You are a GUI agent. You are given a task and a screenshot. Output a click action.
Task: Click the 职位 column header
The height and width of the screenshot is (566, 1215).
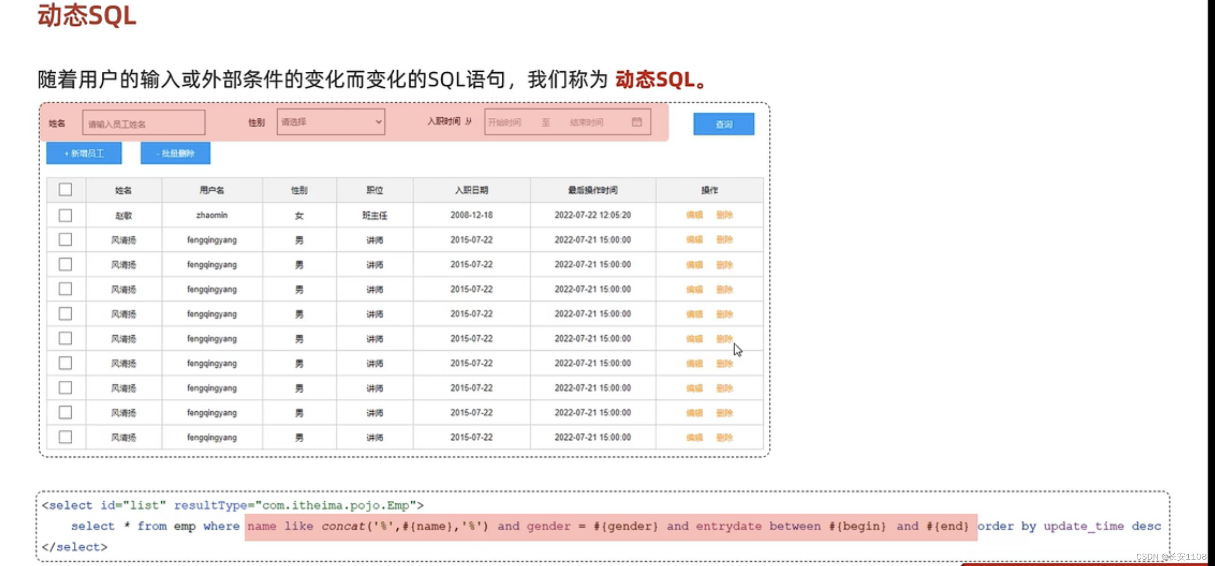[x=374, y=190]
